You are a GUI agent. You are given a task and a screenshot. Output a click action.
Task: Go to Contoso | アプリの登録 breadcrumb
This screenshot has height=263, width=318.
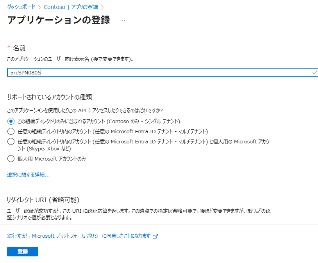click(71, 7)
